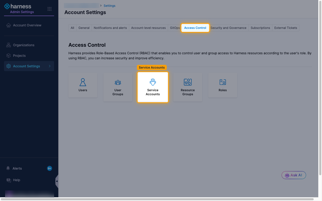
Task: Click the horizontal scrollbar at the bottom
Action: [x=157, y=199]
